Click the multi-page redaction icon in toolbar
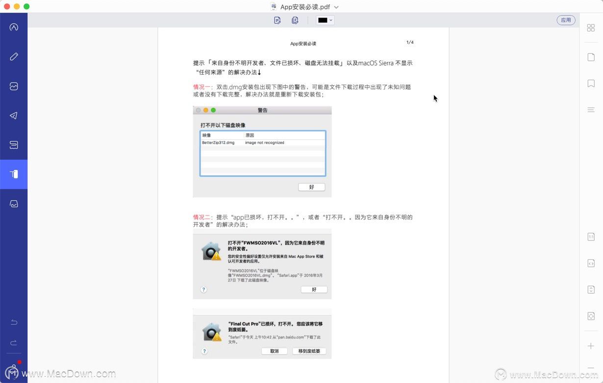The width and height of the screenshot is (603, 383). click(x=295, y=20)
